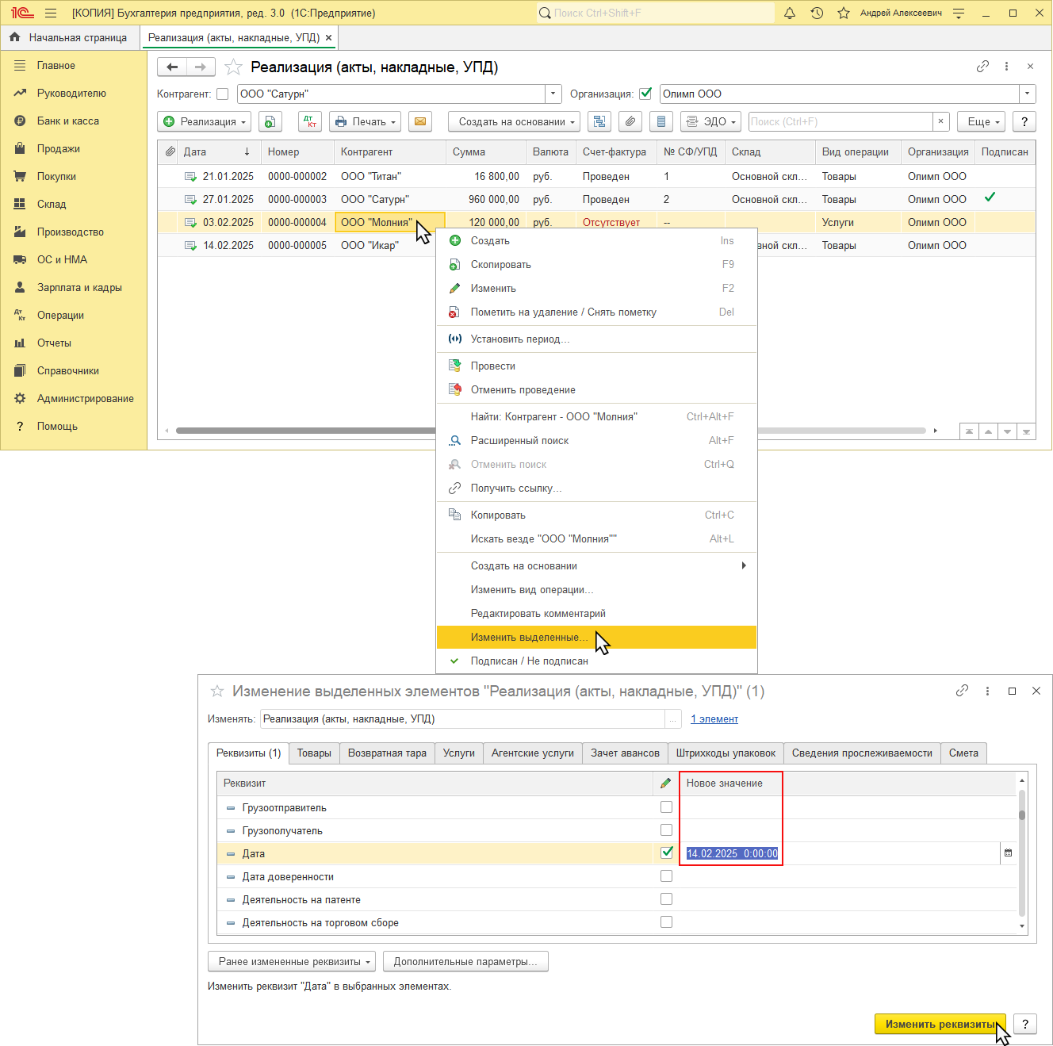Show the history clock icon in the title bar
The height and width of the screenshot is (1046, 1053).
817,13
